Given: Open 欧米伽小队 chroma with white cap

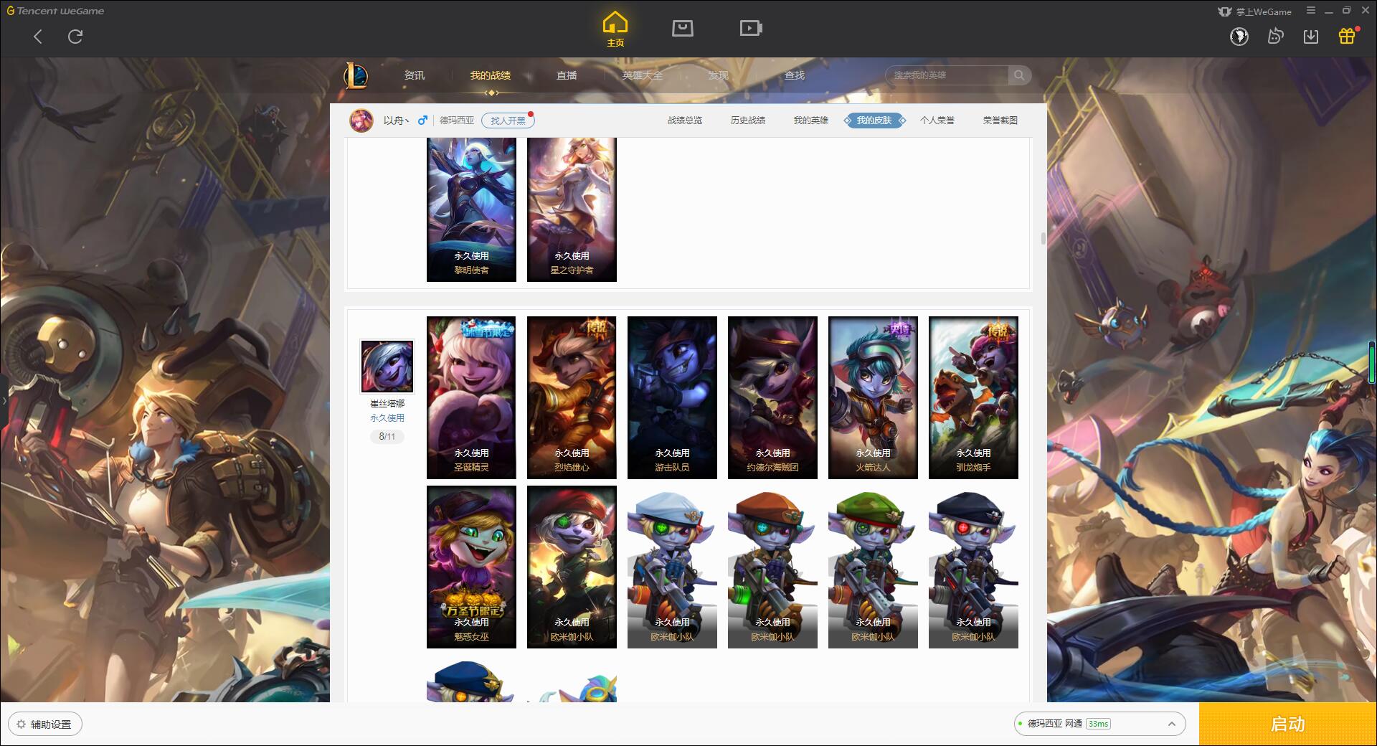Looking at the screenshot, I should click(x=672, y=567).
